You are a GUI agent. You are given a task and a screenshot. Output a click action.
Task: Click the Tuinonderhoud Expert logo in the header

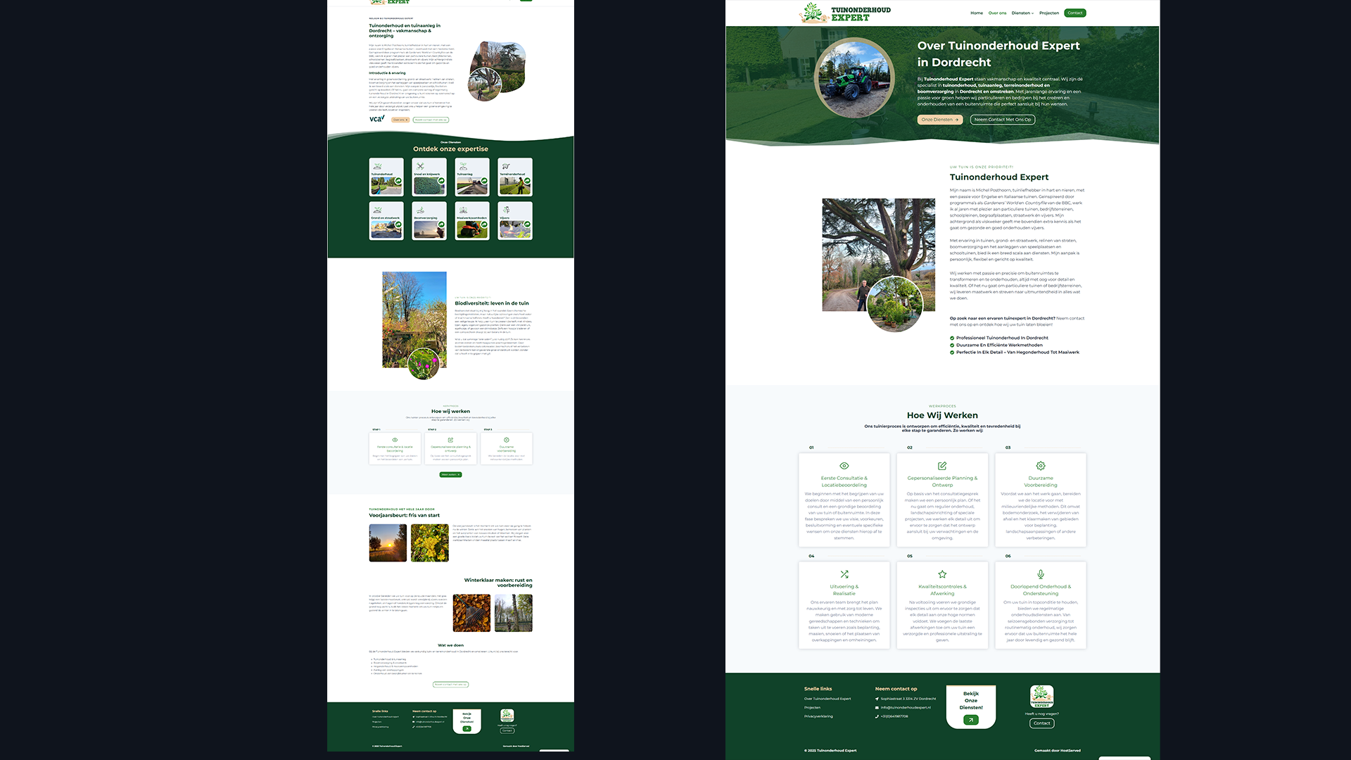843,12
